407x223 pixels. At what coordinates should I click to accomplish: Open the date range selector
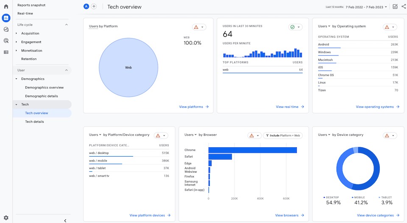366,7
